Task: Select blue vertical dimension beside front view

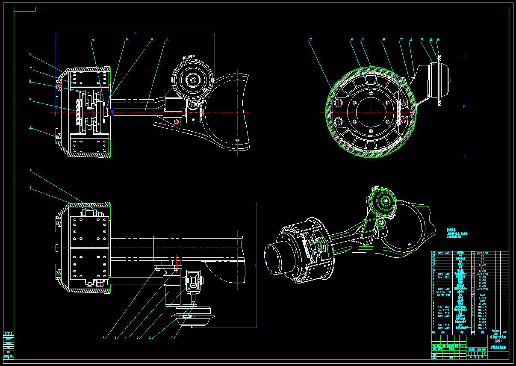Action: pyautogui.click(x=464, y=106)
